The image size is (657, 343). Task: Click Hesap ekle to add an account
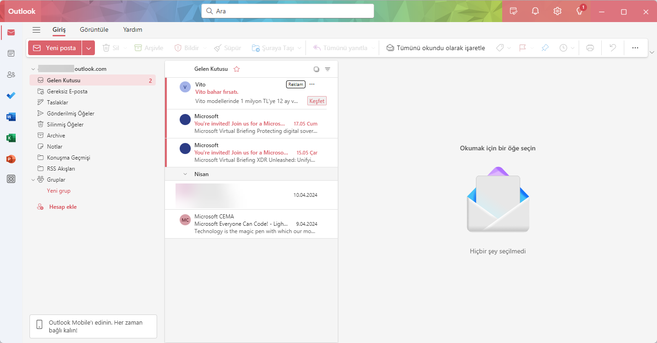point(57,207)
